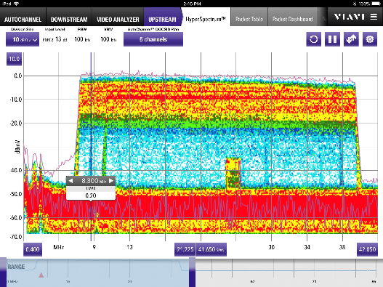Tap the Wi-Fi icon in status bar
Viewport: 383px width, 287px height.
pos(17,4)
